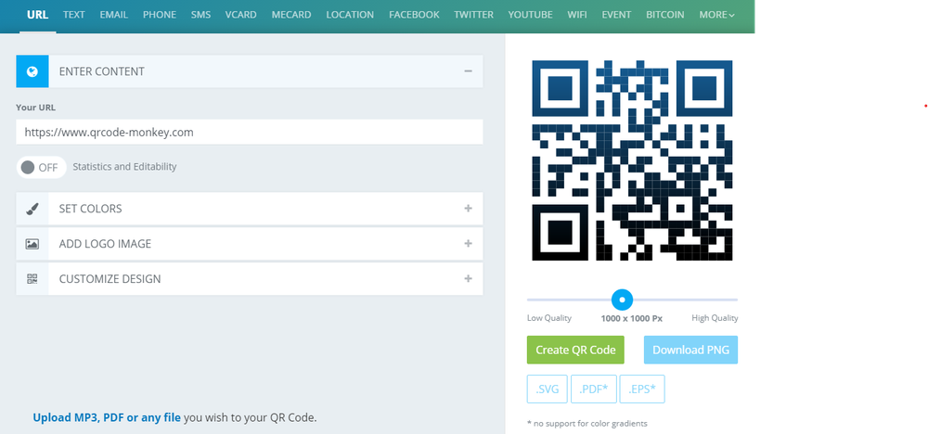Click the High Quality label
This screenshot has height=434, width=928.
[x=715, y=318]
